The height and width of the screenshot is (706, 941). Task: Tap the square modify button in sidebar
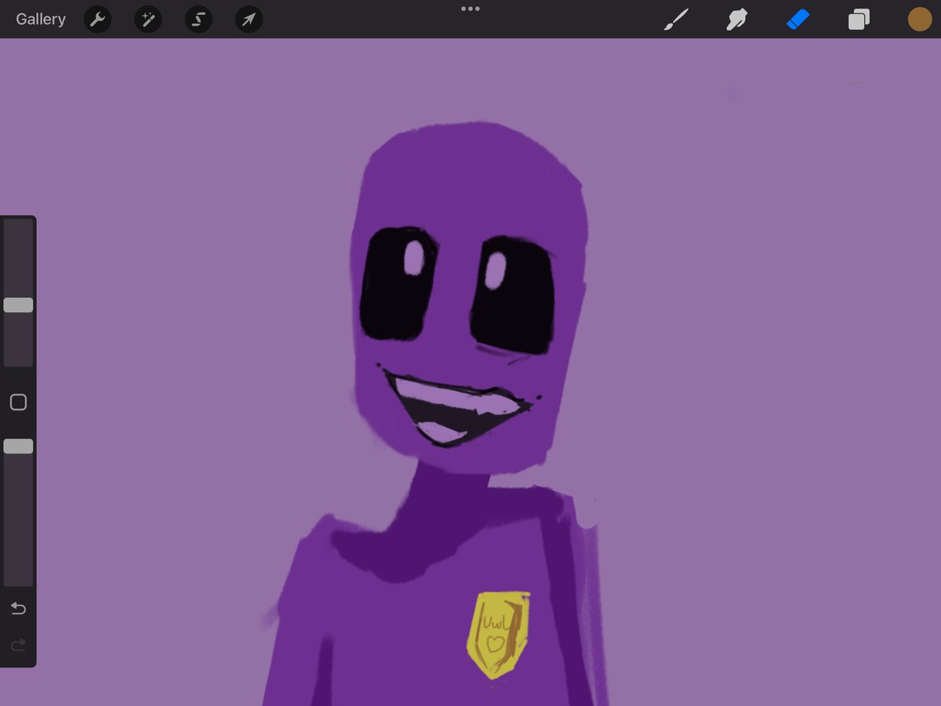(x=18, y=402)
